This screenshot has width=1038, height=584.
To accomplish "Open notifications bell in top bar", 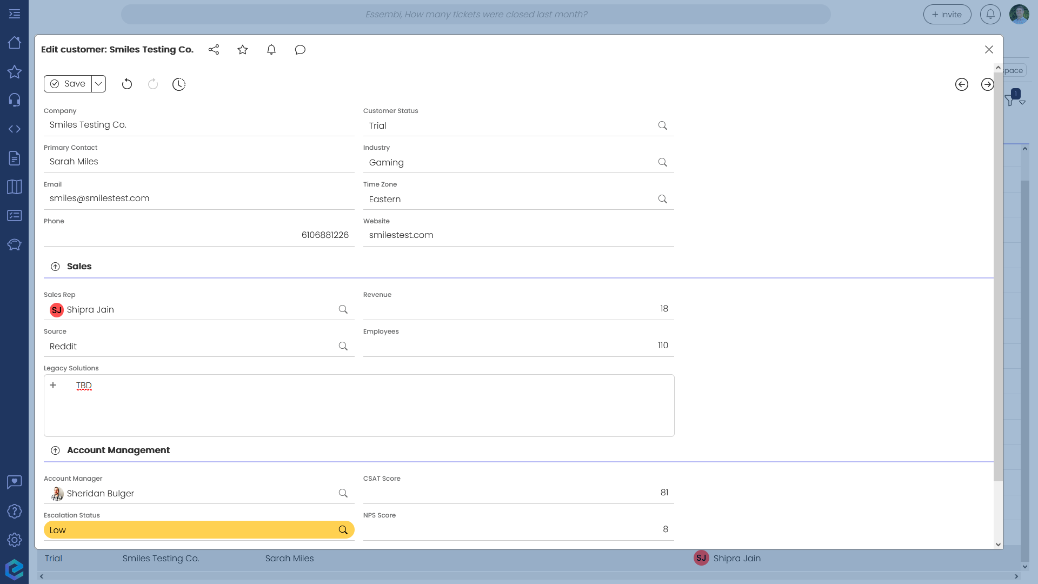I will (x=990, y=15).
